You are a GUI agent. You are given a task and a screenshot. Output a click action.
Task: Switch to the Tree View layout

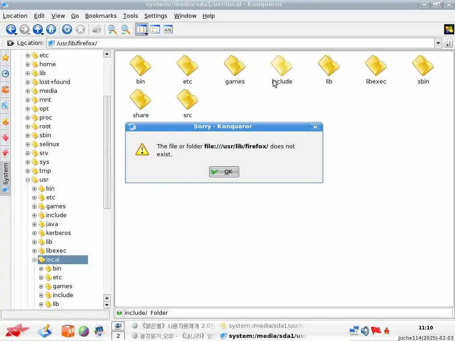(155, 29)
